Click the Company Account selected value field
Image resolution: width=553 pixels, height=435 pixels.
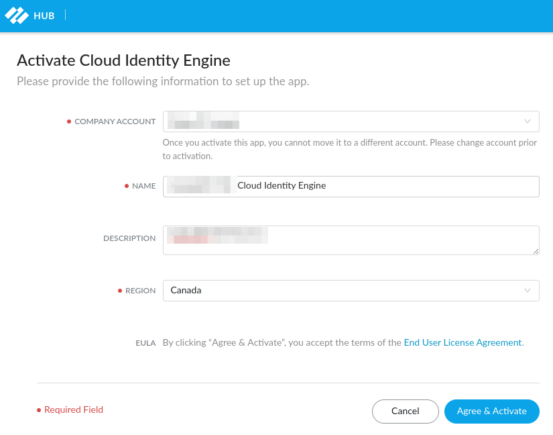351,122
